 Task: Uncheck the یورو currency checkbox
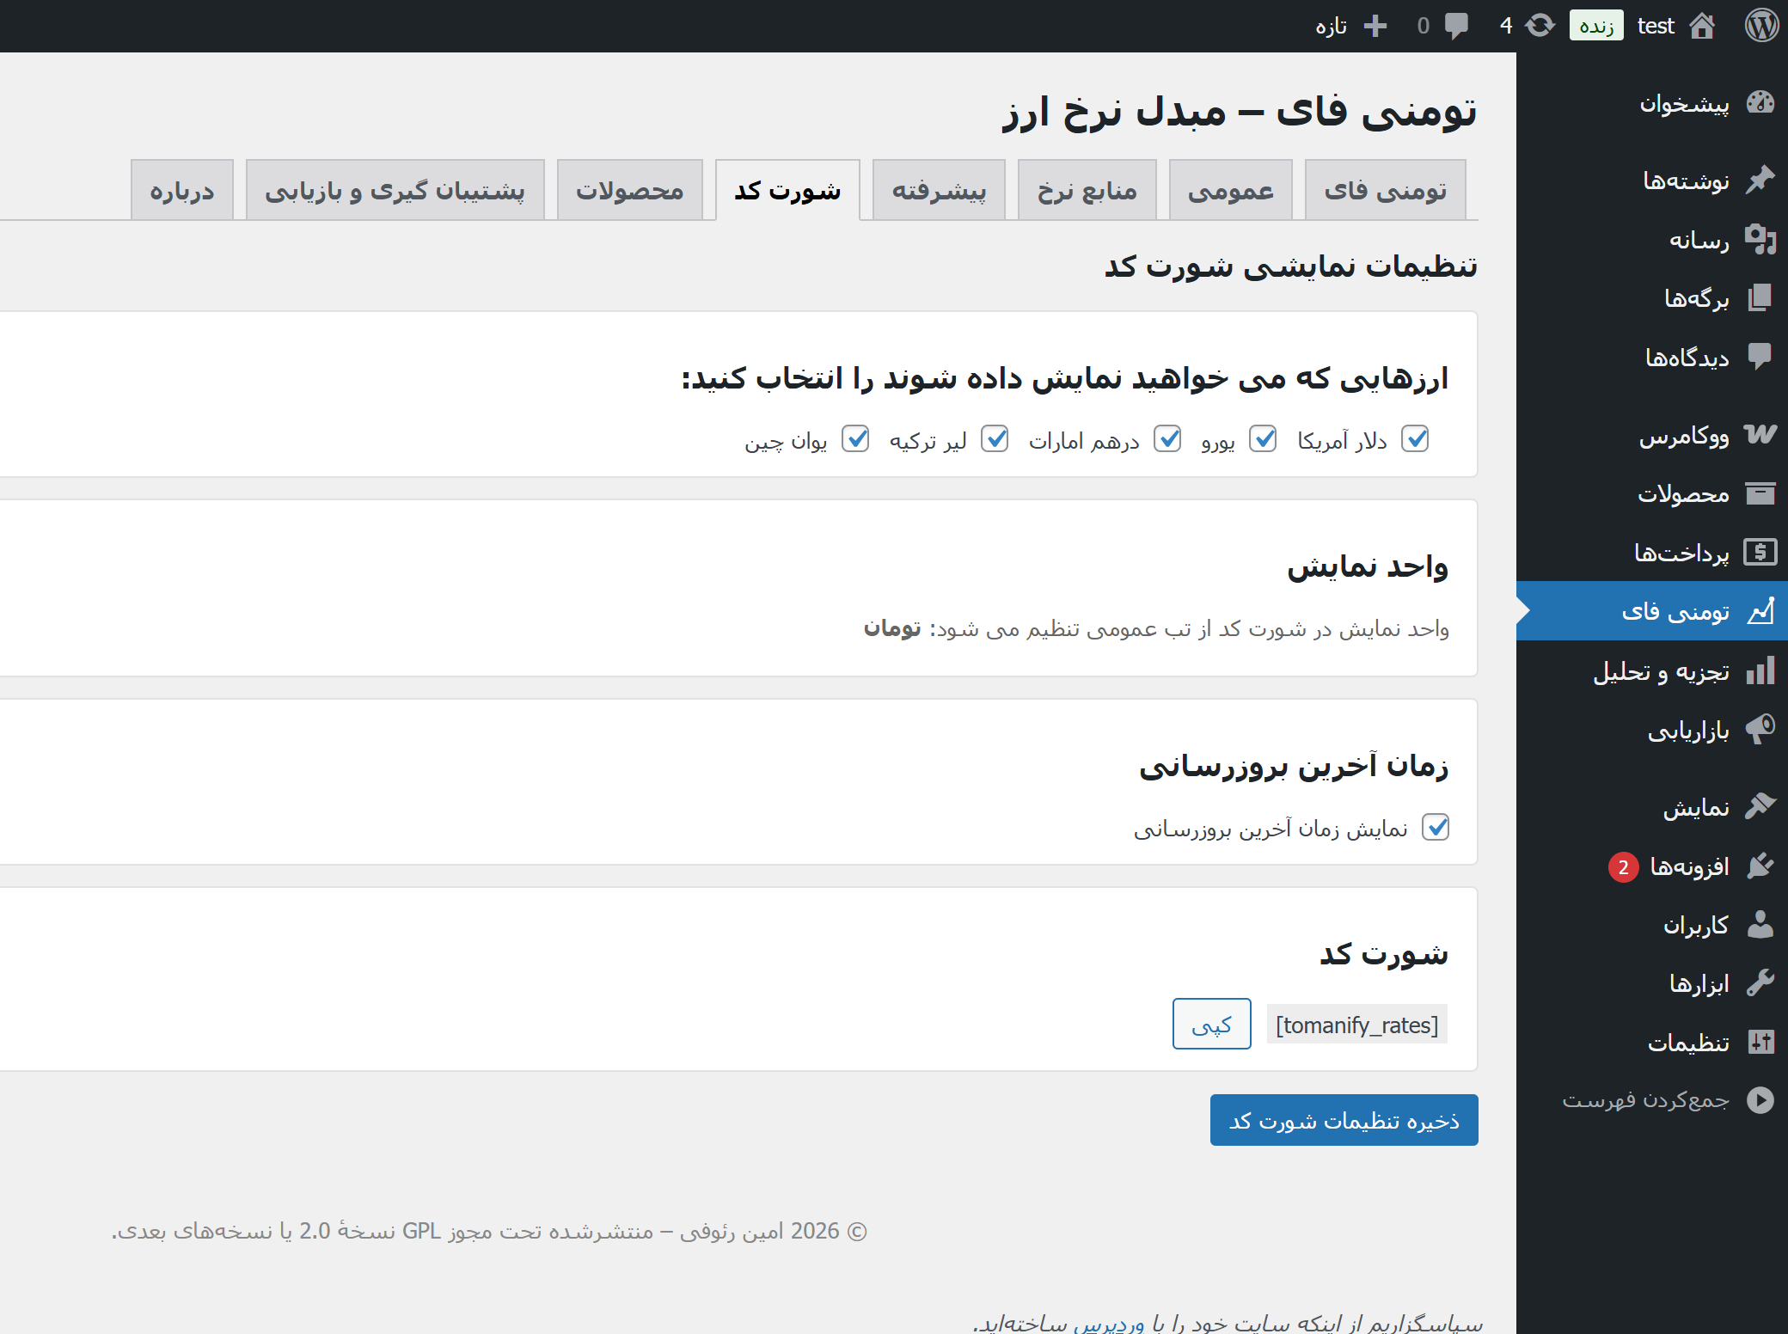tap(1264, 439)
